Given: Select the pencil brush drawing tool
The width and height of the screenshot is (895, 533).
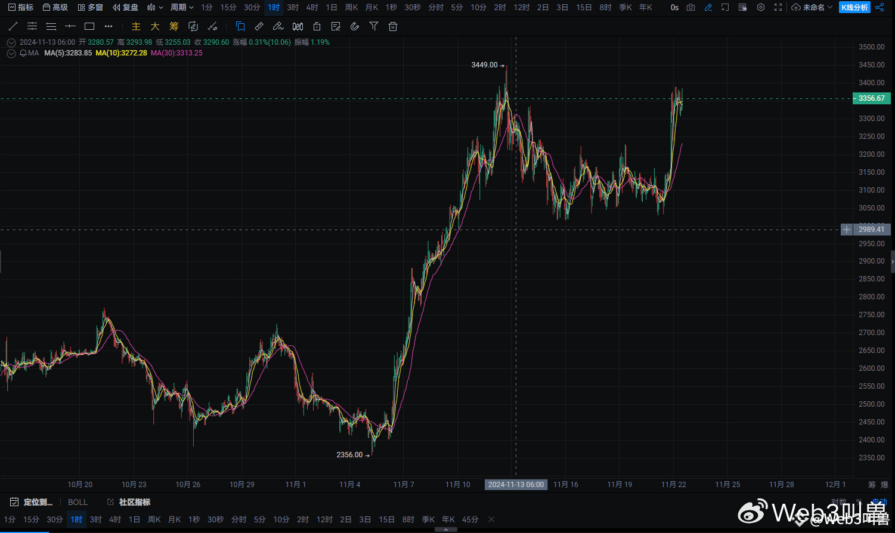Looking at the screenshot, I should pos(278,26).
